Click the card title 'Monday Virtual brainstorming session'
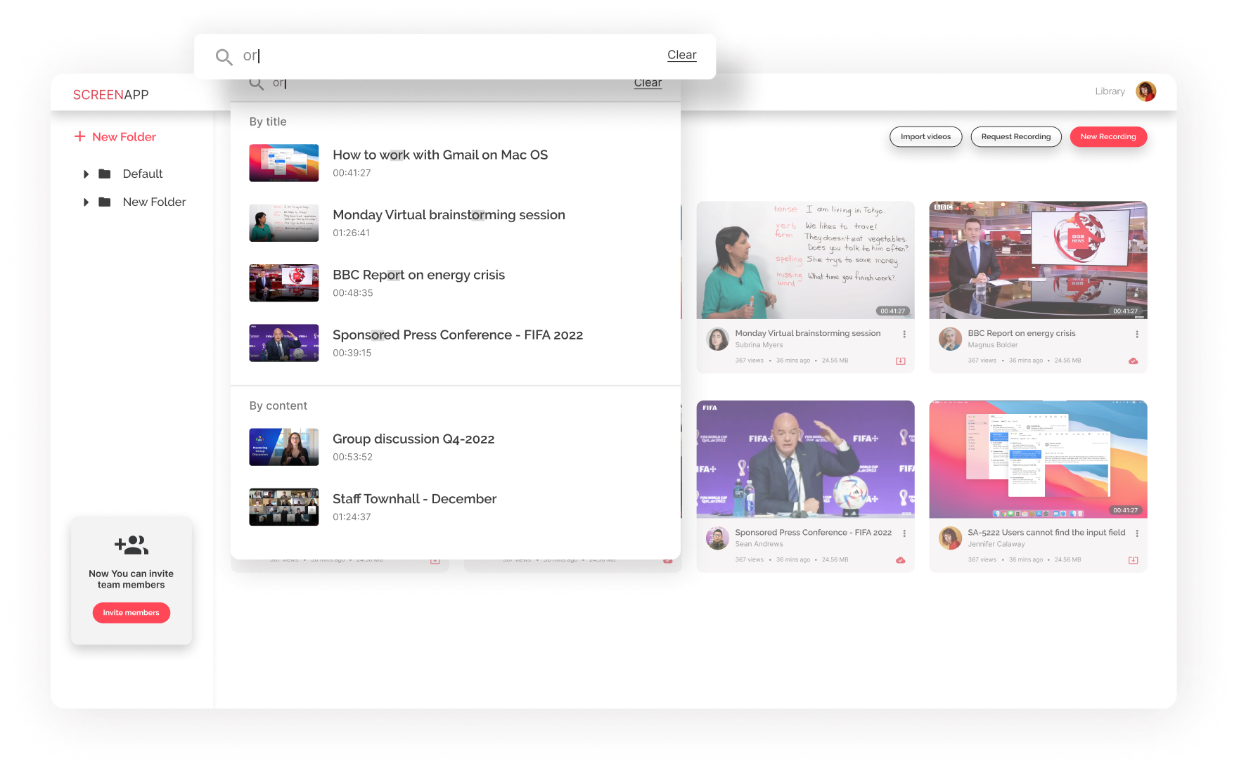This screenshot has height=771, width=1239. (808, 333)
